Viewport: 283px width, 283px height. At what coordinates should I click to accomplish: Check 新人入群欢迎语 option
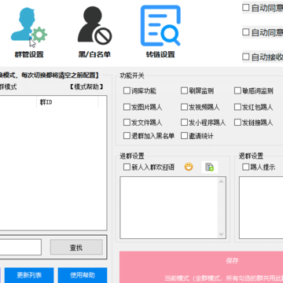127,167
